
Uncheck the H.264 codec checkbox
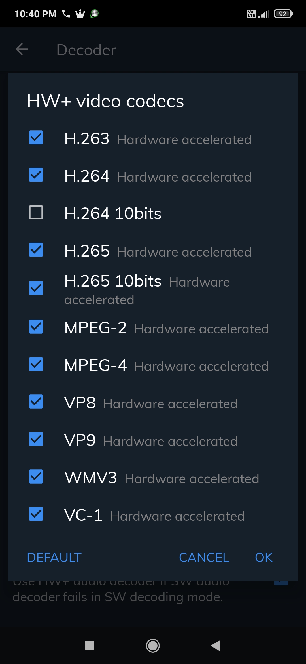tap(36, 175)
